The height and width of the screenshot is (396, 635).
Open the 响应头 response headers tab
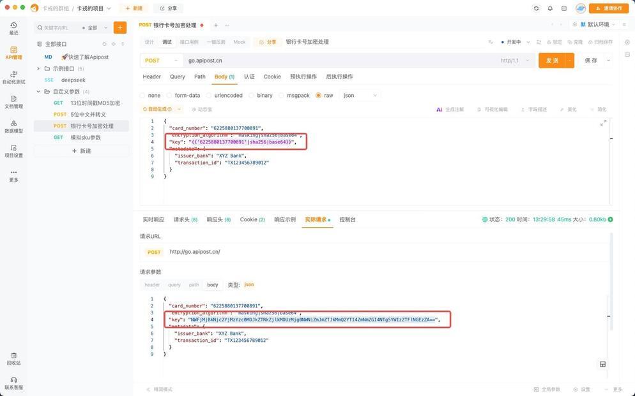[x=218, y=219]
